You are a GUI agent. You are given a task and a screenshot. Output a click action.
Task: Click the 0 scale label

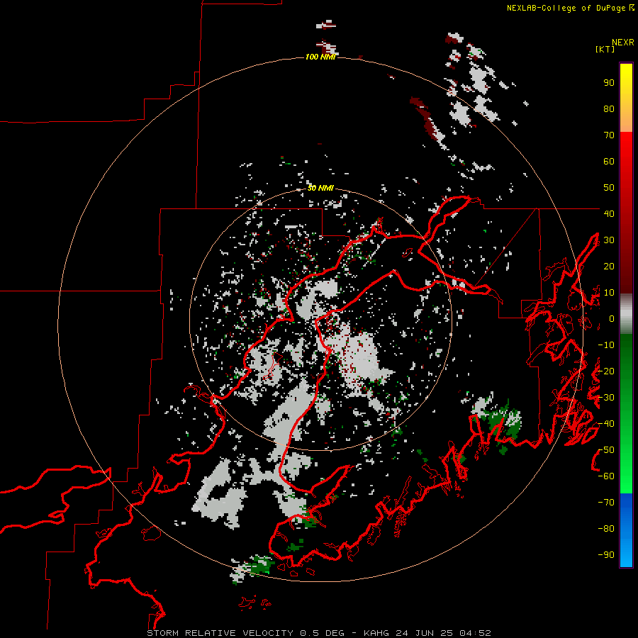tap(612, 318)
